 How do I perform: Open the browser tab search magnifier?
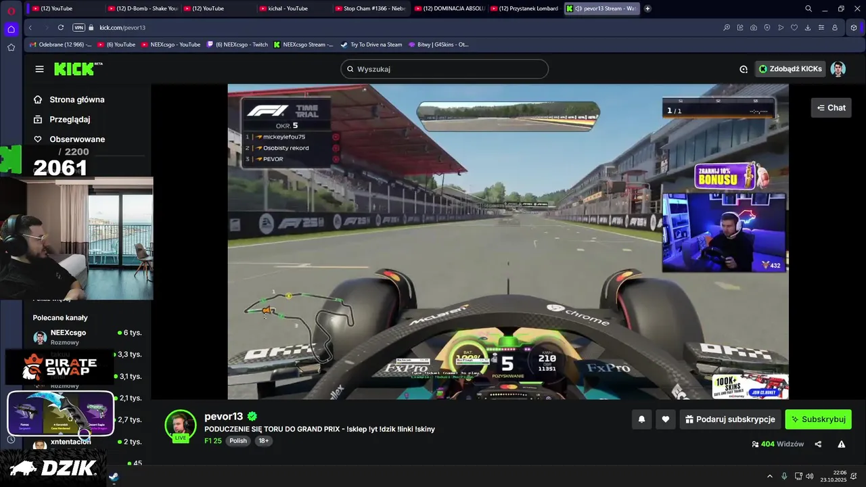click(808, 8)
